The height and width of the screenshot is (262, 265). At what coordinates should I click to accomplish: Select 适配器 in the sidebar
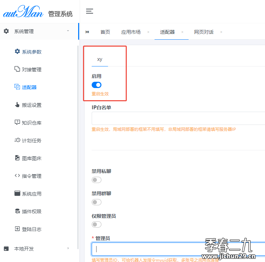29,87
